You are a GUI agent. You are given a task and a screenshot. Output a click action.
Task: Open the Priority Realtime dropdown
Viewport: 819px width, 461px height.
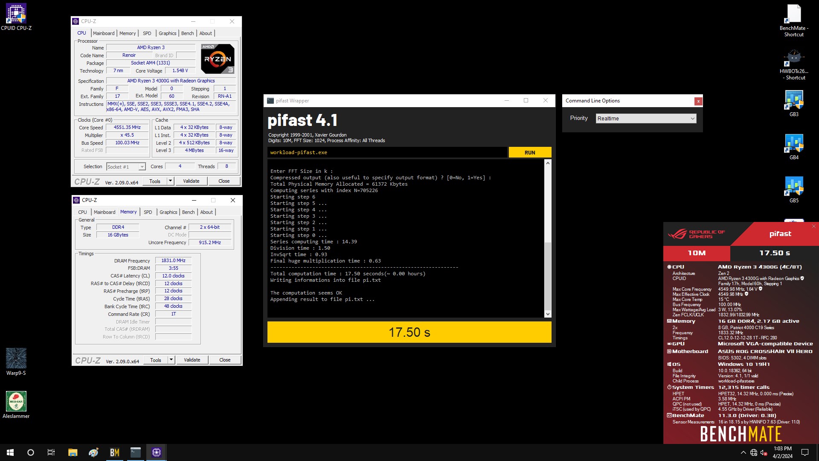pos(646,118)
